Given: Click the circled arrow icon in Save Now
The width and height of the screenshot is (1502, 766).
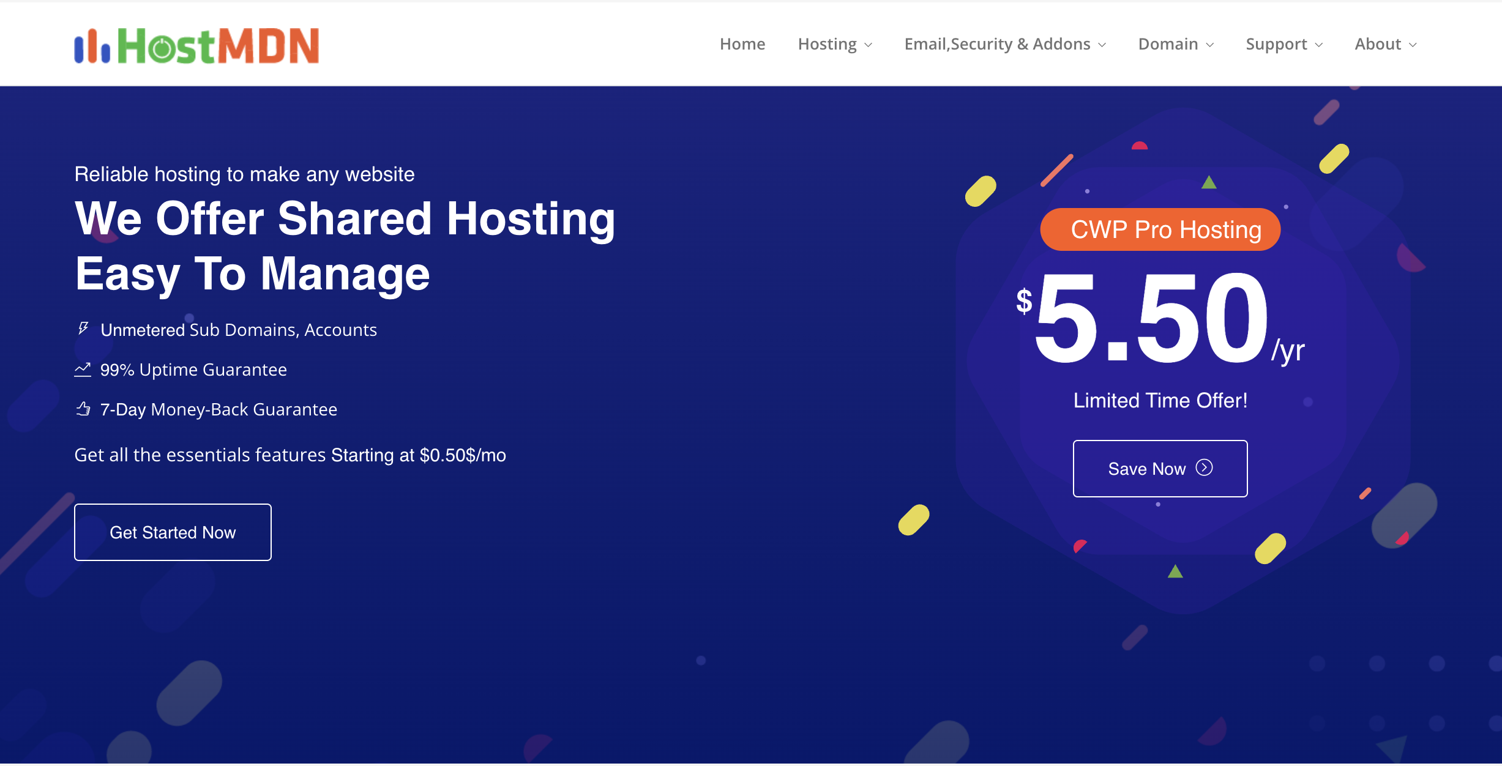Looking at the screenshot, I should [x=1204, y=468].
